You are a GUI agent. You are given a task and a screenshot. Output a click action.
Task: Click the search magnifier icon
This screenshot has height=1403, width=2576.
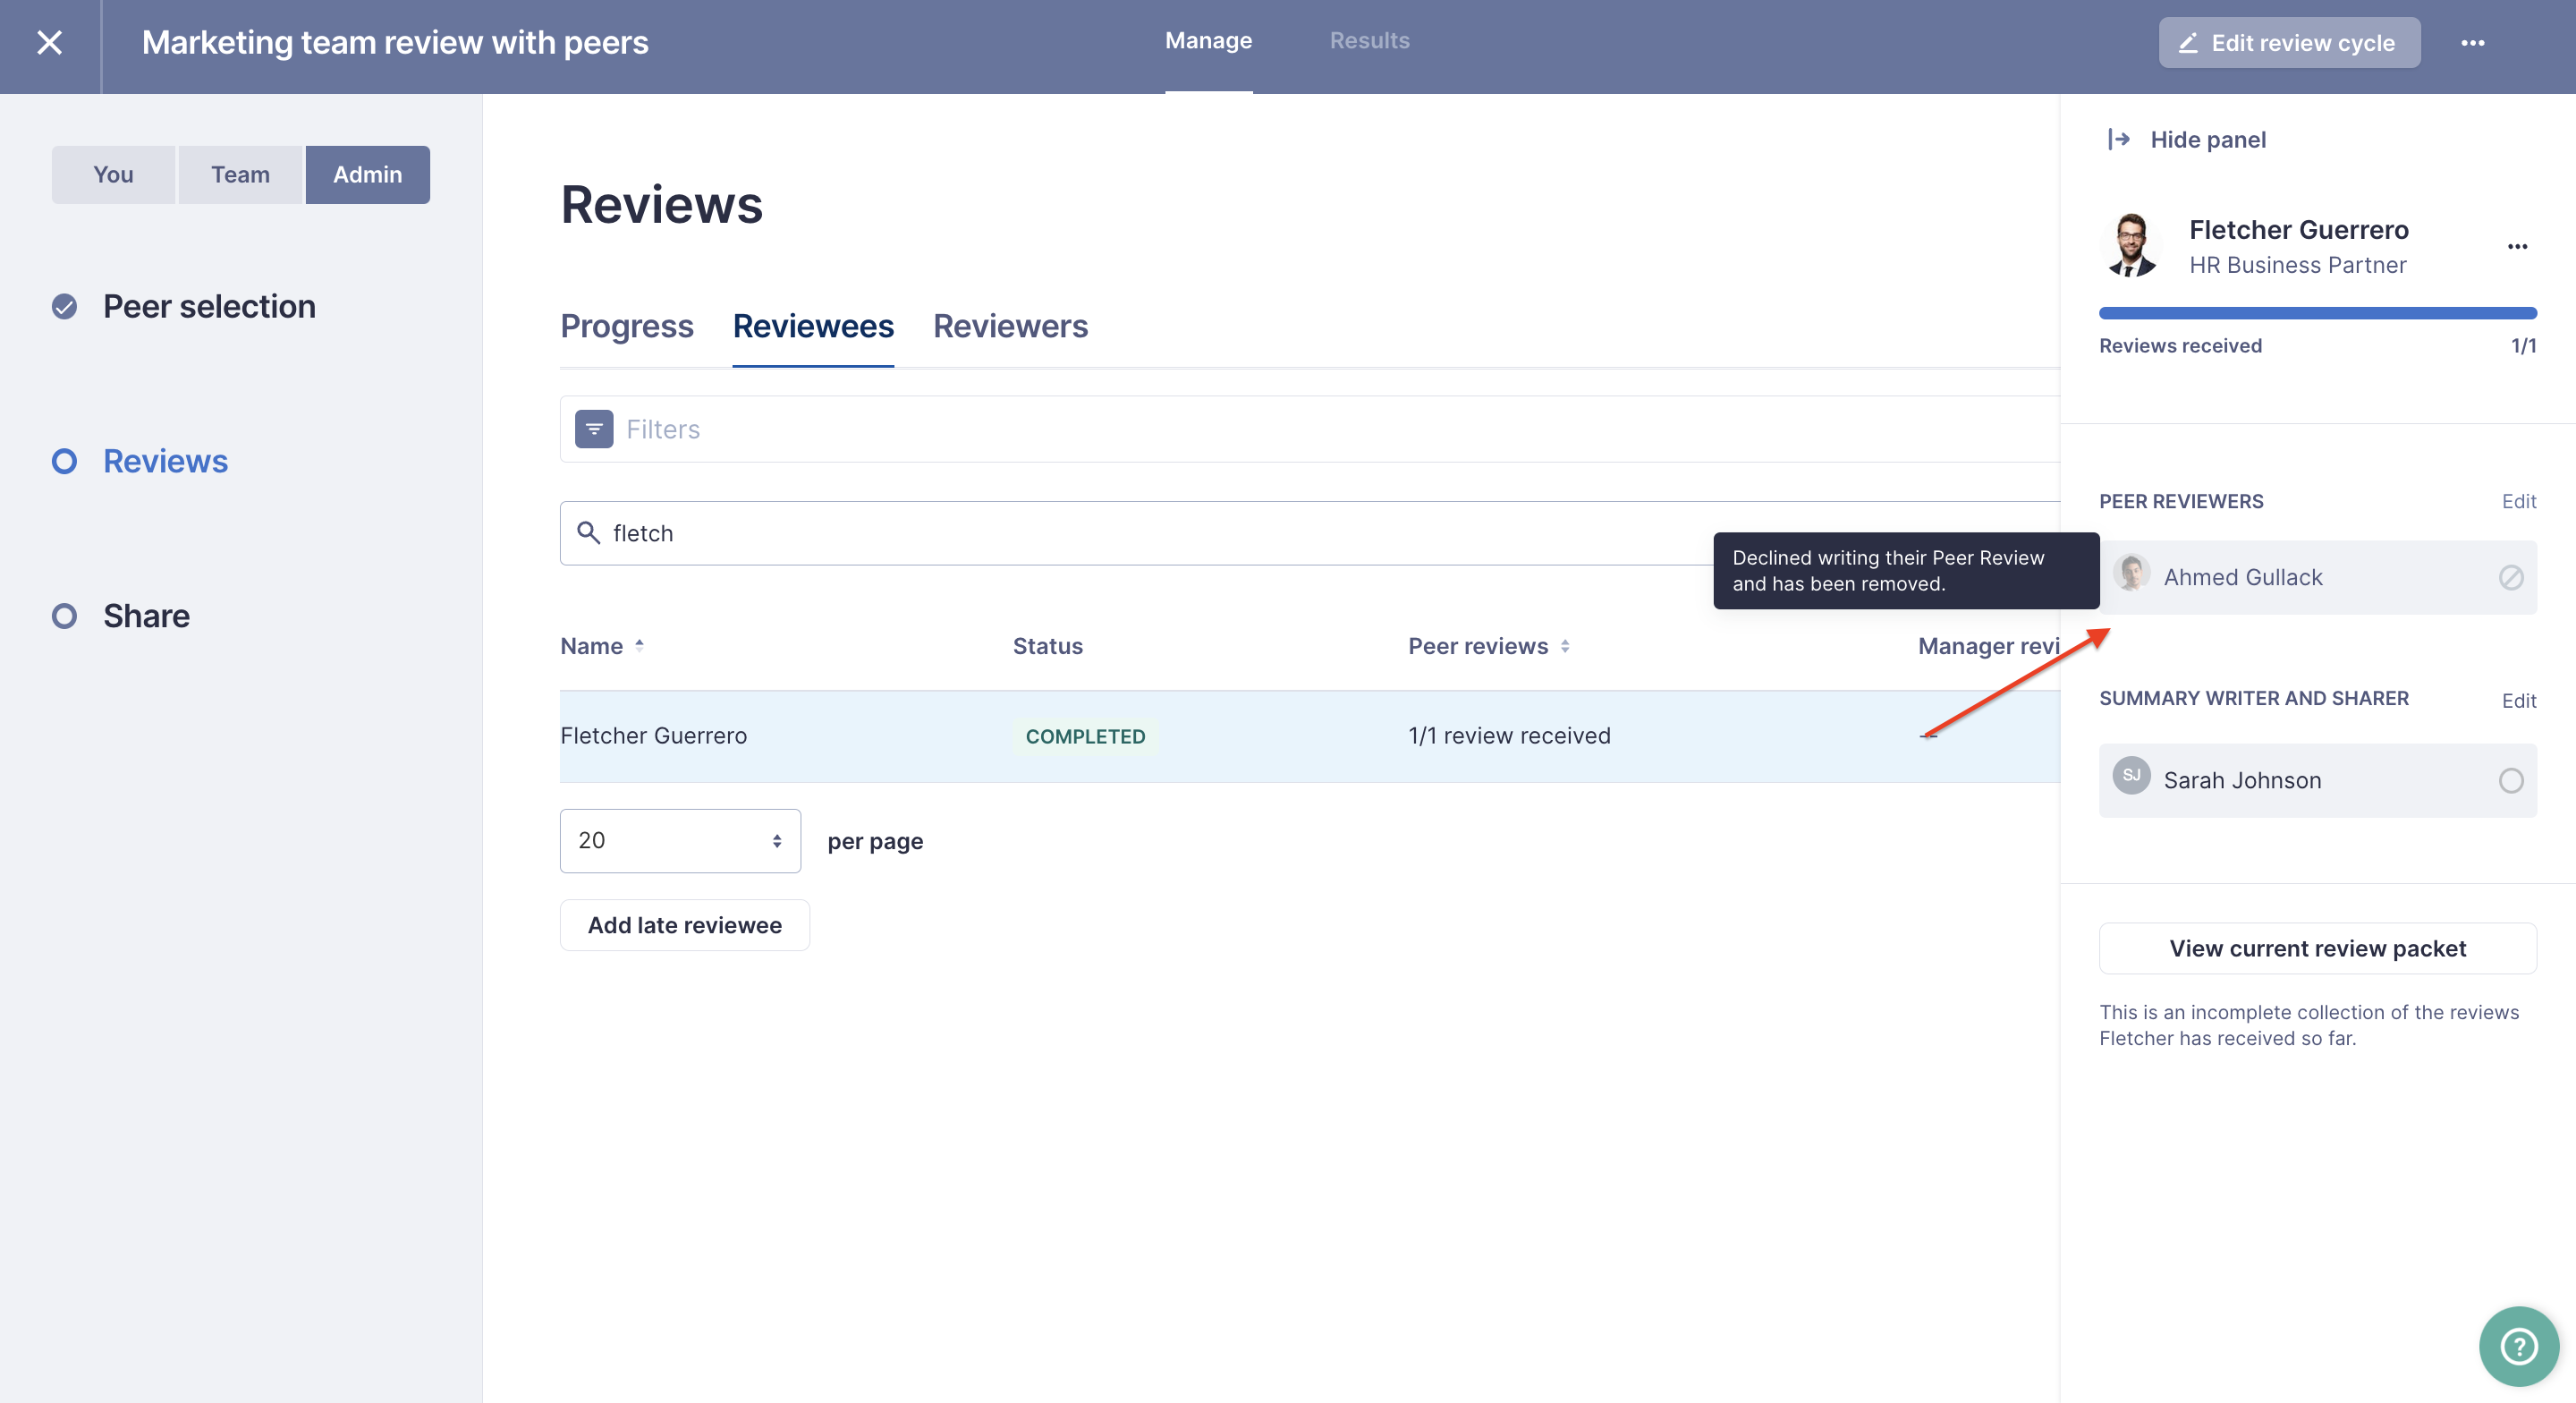click(x=588, y=532)
